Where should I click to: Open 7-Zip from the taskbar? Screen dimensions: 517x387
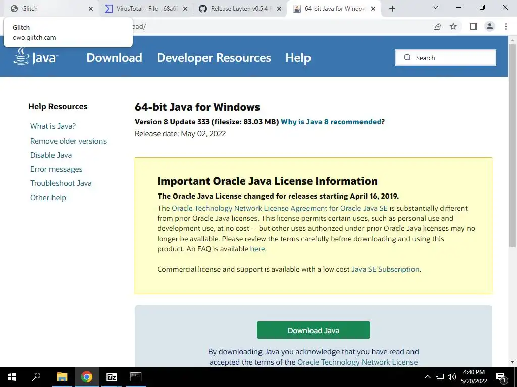tap(112, 377)
